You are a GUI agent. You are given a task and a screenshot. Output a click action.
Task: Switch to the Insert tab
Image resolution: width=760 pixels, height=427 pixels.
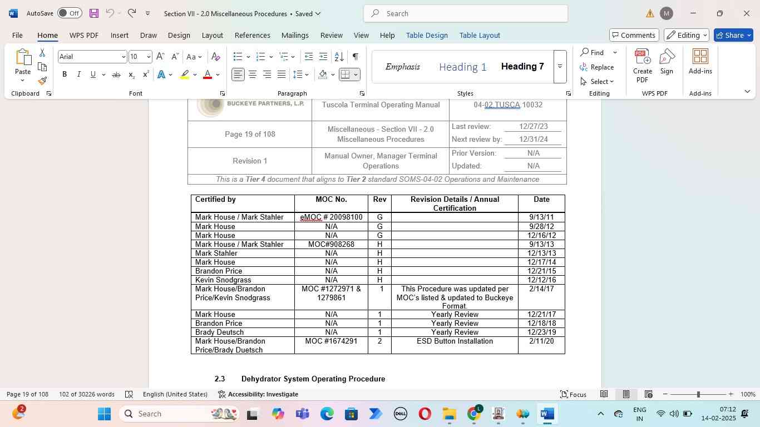point(120,35)
